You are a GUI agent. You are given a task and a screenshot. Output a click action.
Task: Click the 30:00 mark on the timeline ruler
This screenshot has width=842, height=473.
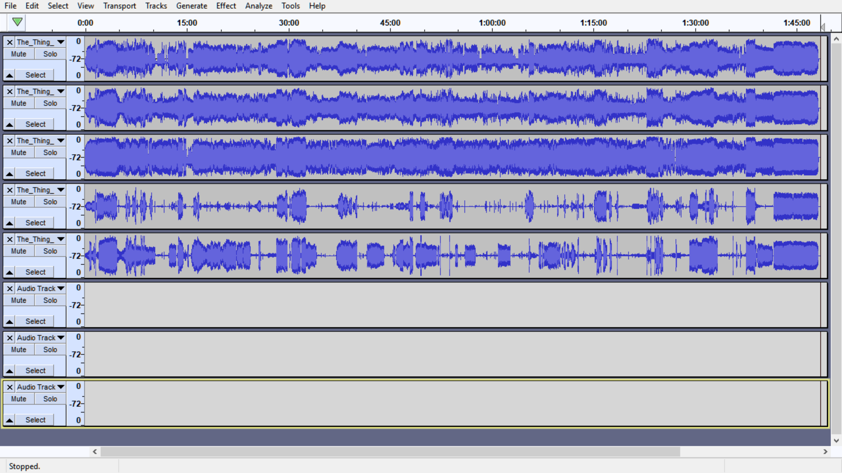(289, 23)
